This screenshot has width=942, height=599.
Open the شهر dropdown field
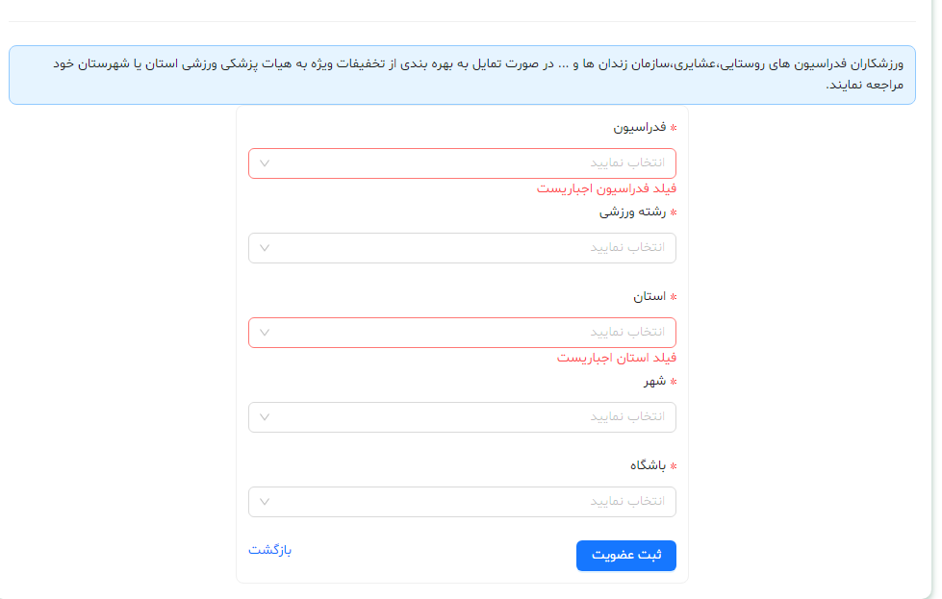(x=462, y=417)
